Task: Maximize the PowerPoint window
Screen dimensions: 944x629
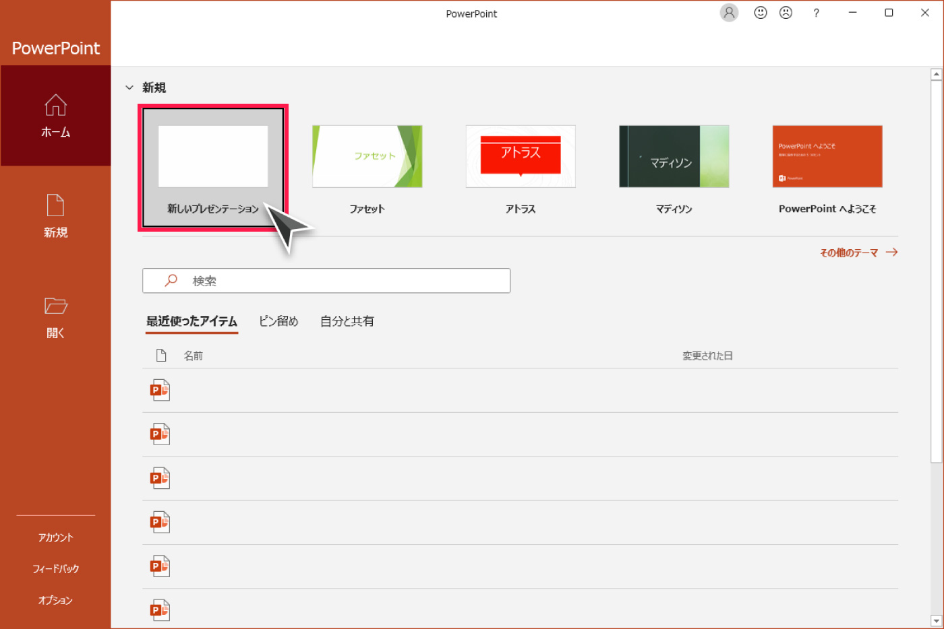Action: point(889,13)
